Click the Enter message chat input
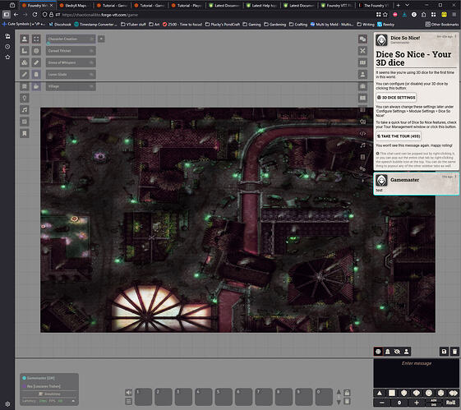Viewport: 461px width, 410px height. point(417,373)
